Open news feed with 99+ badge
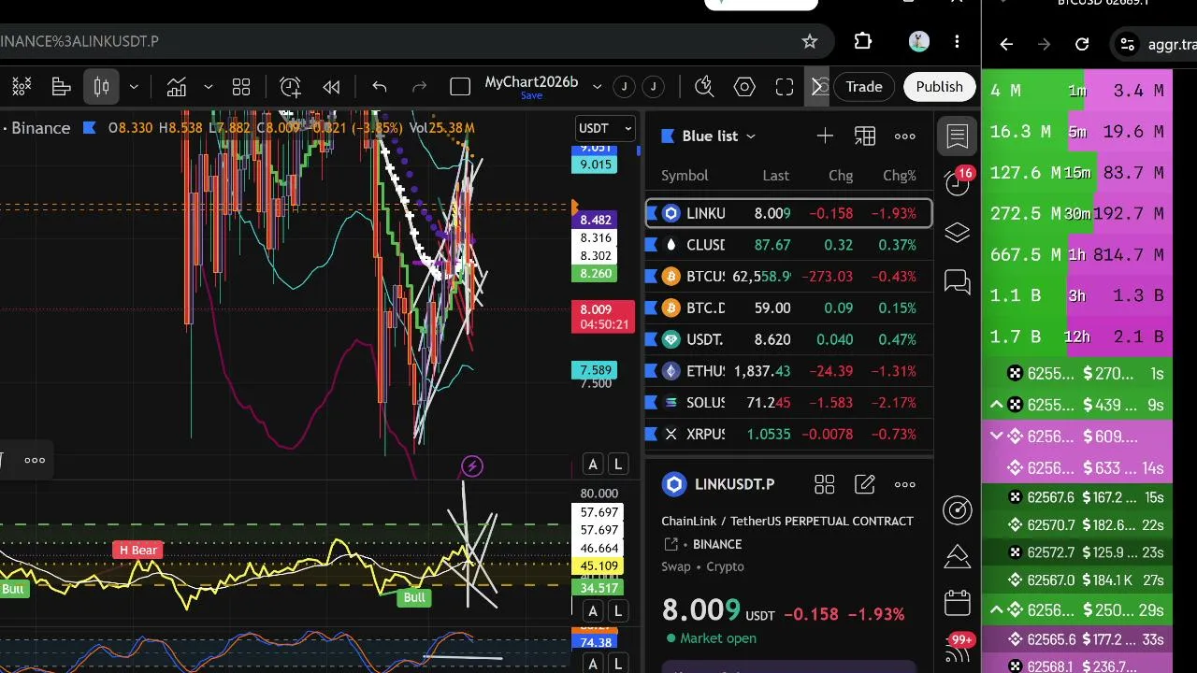This screenshot has width=1197, height=673. point(959,648)
